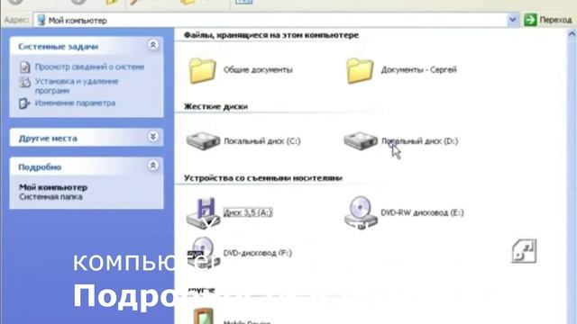Click the DVD-RW дисковод (E:) label
577x324 pixels.
(x=422, y=212)
